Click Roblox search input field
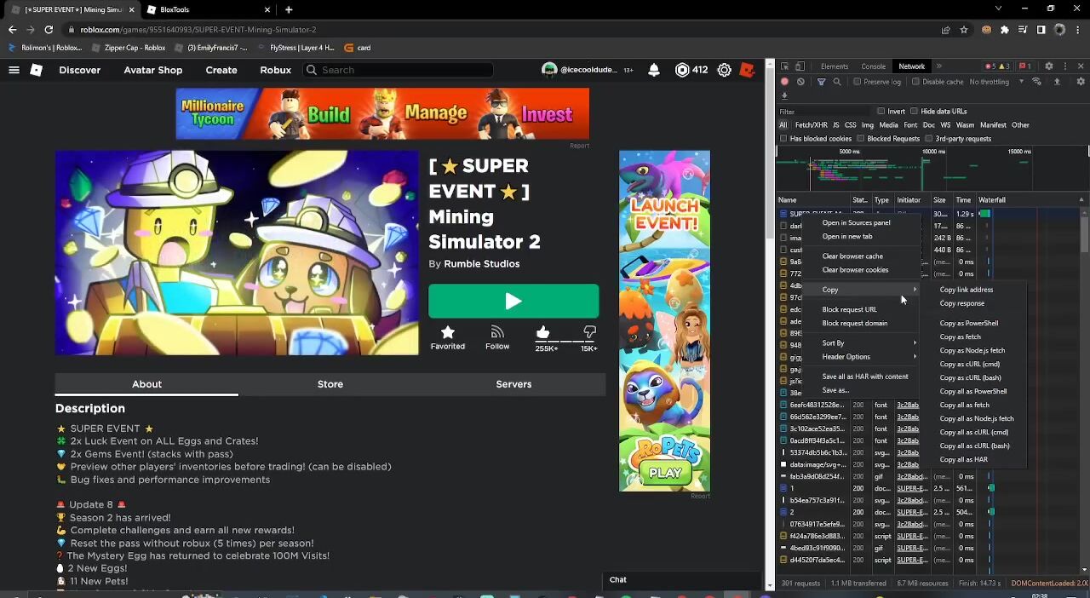This screenshot has width=1090, height=598. point(399,70)
